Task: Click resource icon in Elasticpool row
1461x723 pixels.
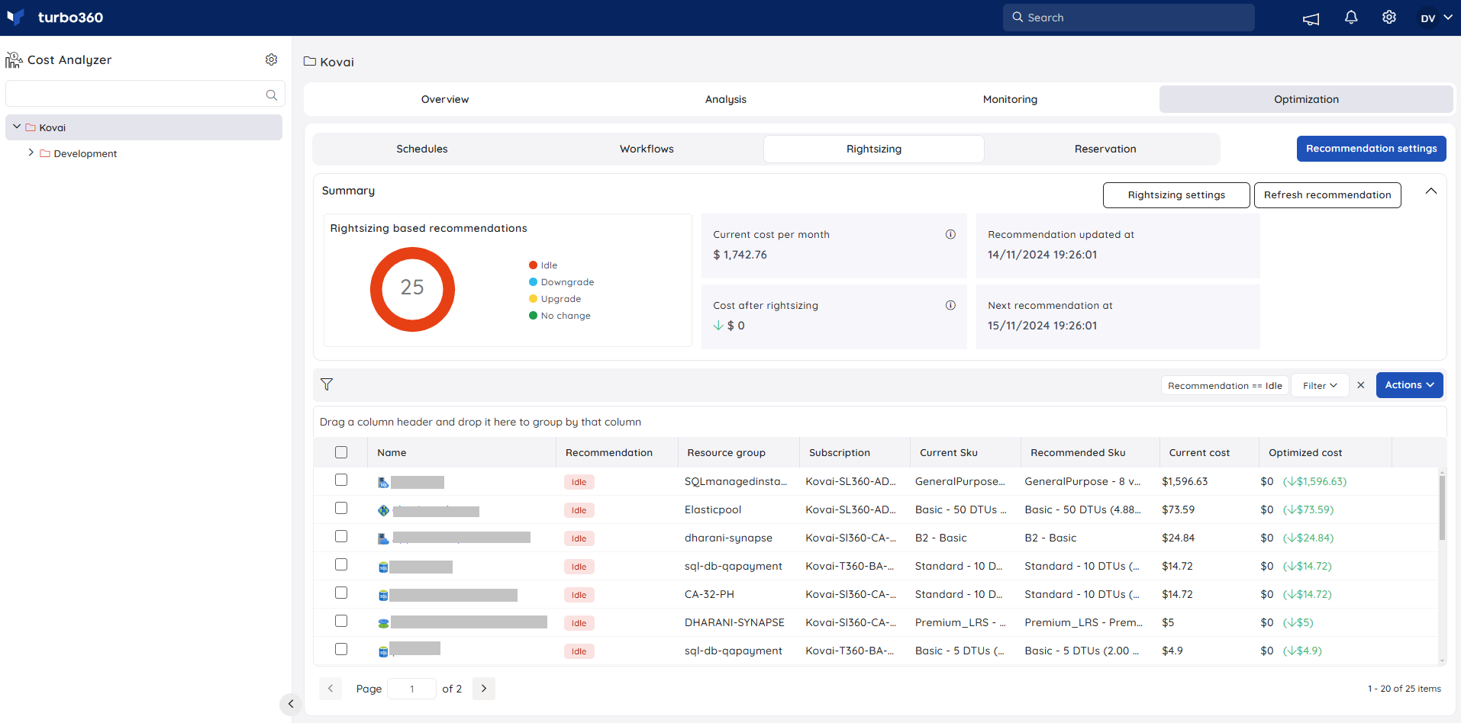Action: [383, 510]
